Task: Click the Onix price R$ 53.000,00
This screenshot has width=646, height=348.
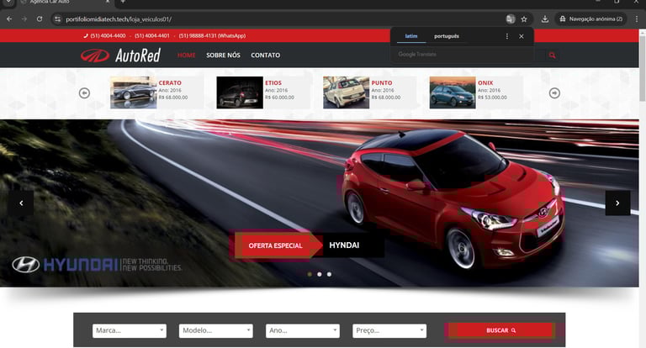Action: [x=492, y=98]
